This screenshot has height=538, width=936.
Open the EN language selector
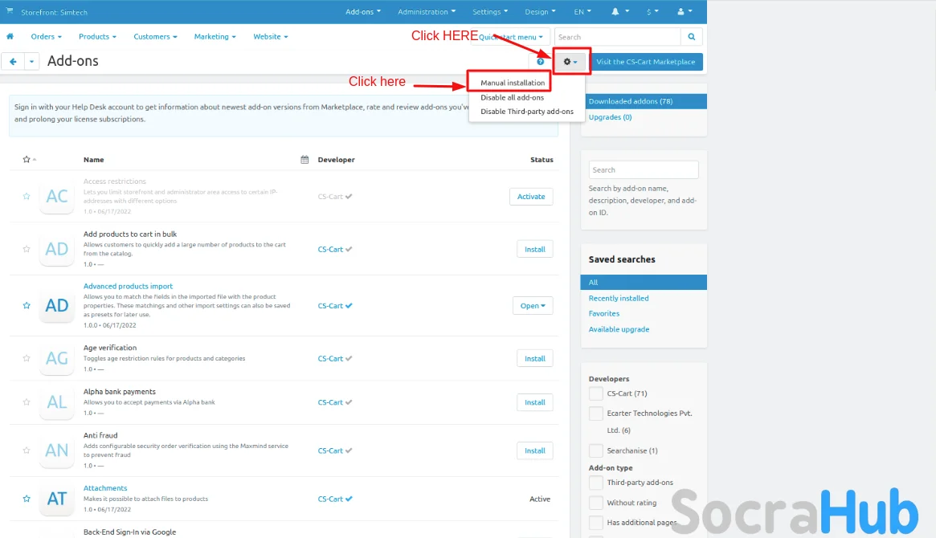pos(582,11)
